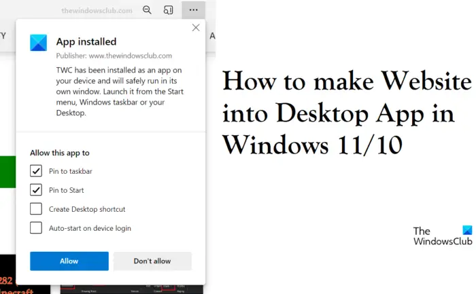476x294 pixels.
Task: Close the App installed popup
Action: (x=196, y=28)
